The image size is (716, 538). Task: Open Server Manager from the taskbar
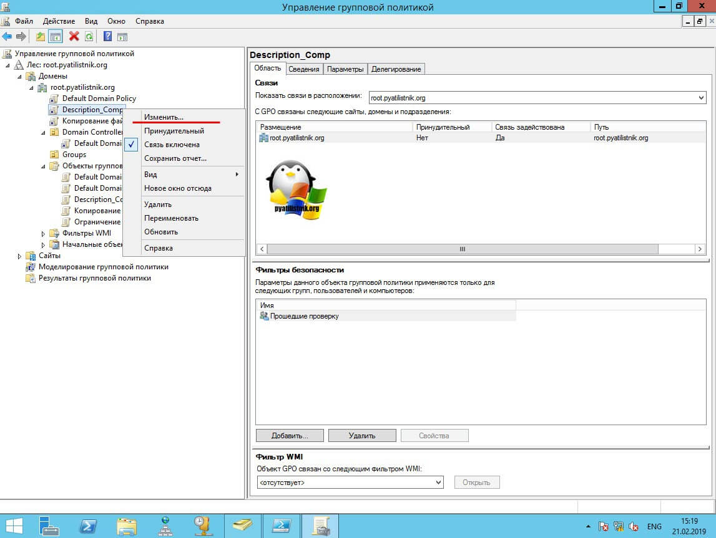49,526
